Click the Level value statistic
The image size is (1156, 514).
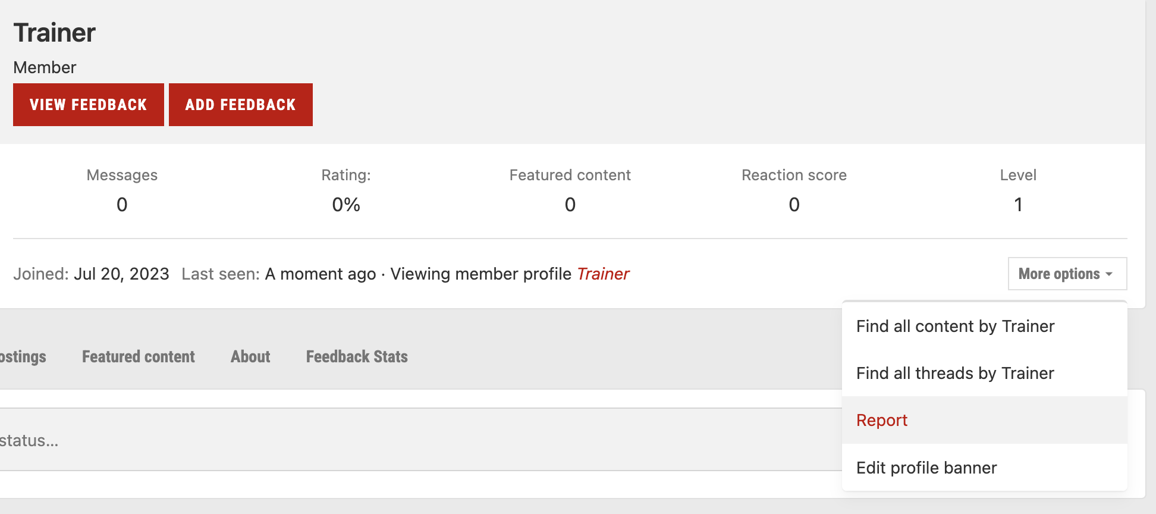click(x=1018, y=205)
